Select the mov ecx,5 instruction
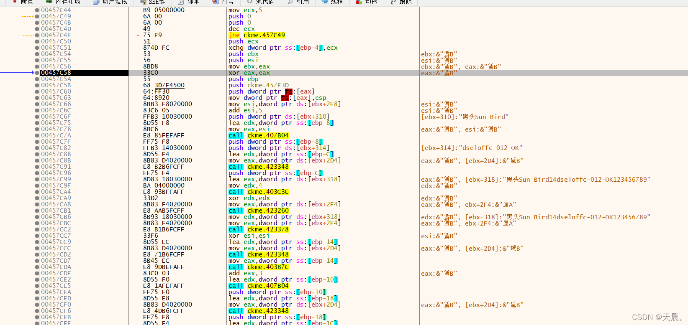Viewport: 688px width, 325px height. click(245, 10)
